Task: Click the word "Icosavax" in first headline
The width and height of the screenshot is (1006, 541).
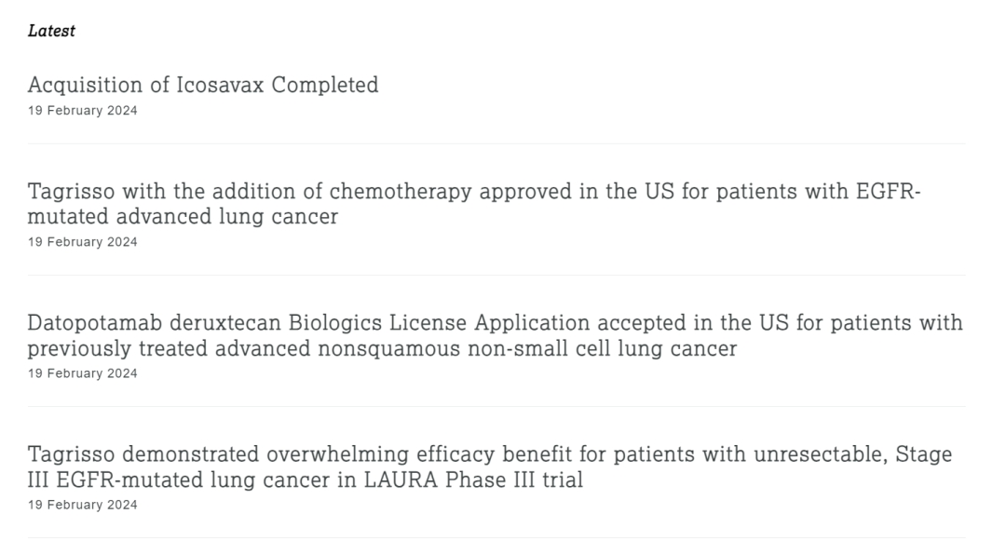Action: 220,85
